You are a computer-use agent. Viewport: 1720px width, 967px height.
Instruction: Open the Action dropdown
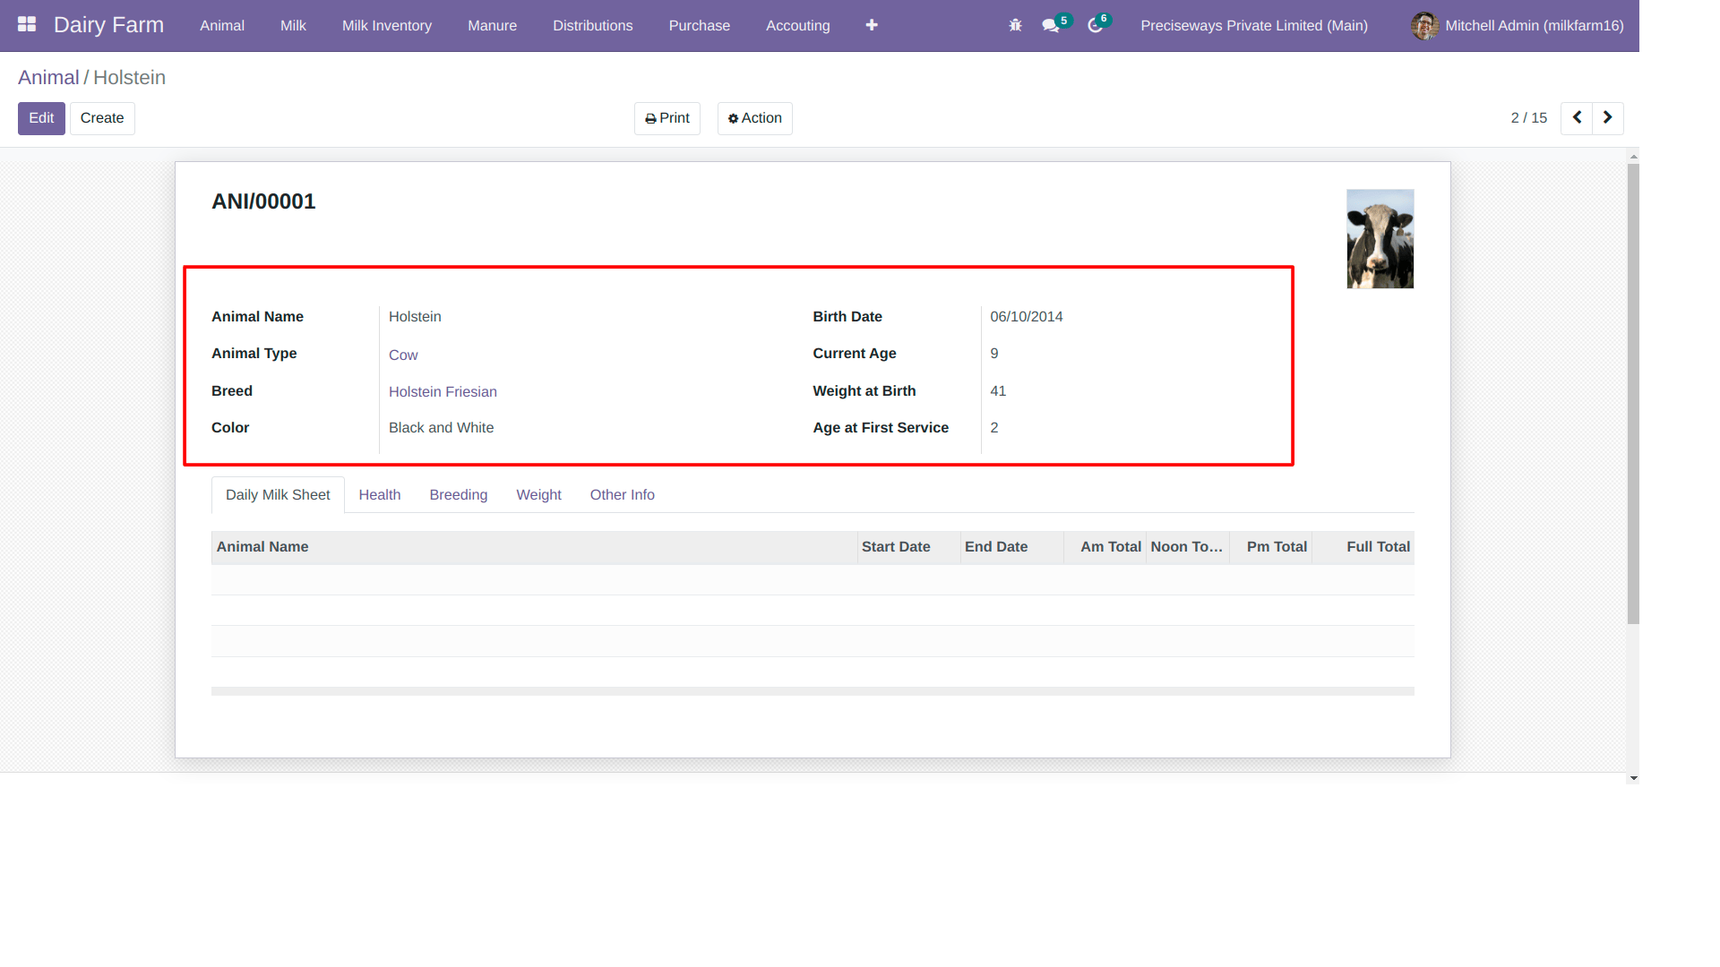tap(755, 118)
